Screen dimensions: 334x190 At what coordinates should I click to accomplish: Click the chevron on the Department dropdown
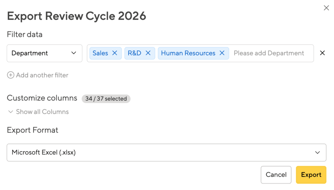pos(74,53)
